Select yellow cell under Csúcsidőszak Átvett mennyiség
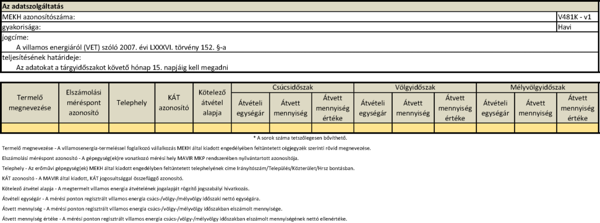The image size is (600, 223). click(x=291, y=128)
